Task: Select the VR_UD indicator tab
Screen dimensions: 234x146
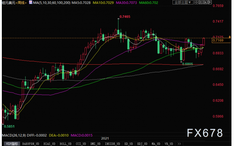Action: pyautogui.click(x=169, y=144)
